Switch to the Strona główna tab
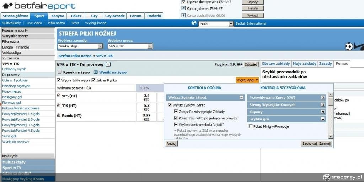364x182 pixels. click(x=15, y=16)
